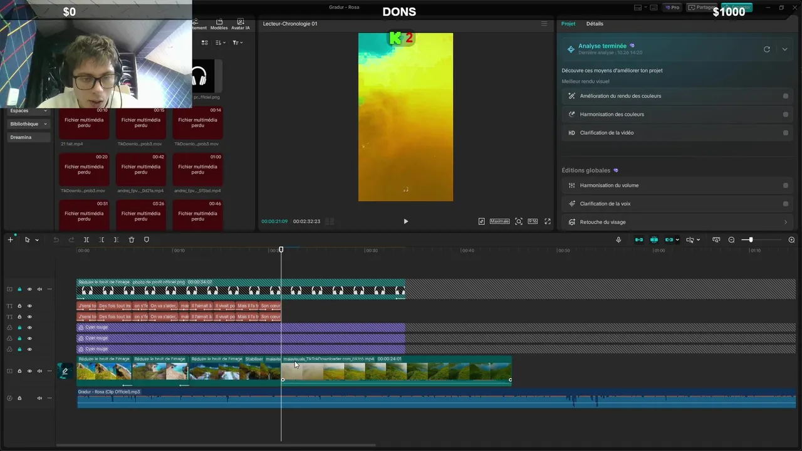Lock the Gradur - Rosa audio track
The width and height of the screenshot is (802, 451).
19,398
